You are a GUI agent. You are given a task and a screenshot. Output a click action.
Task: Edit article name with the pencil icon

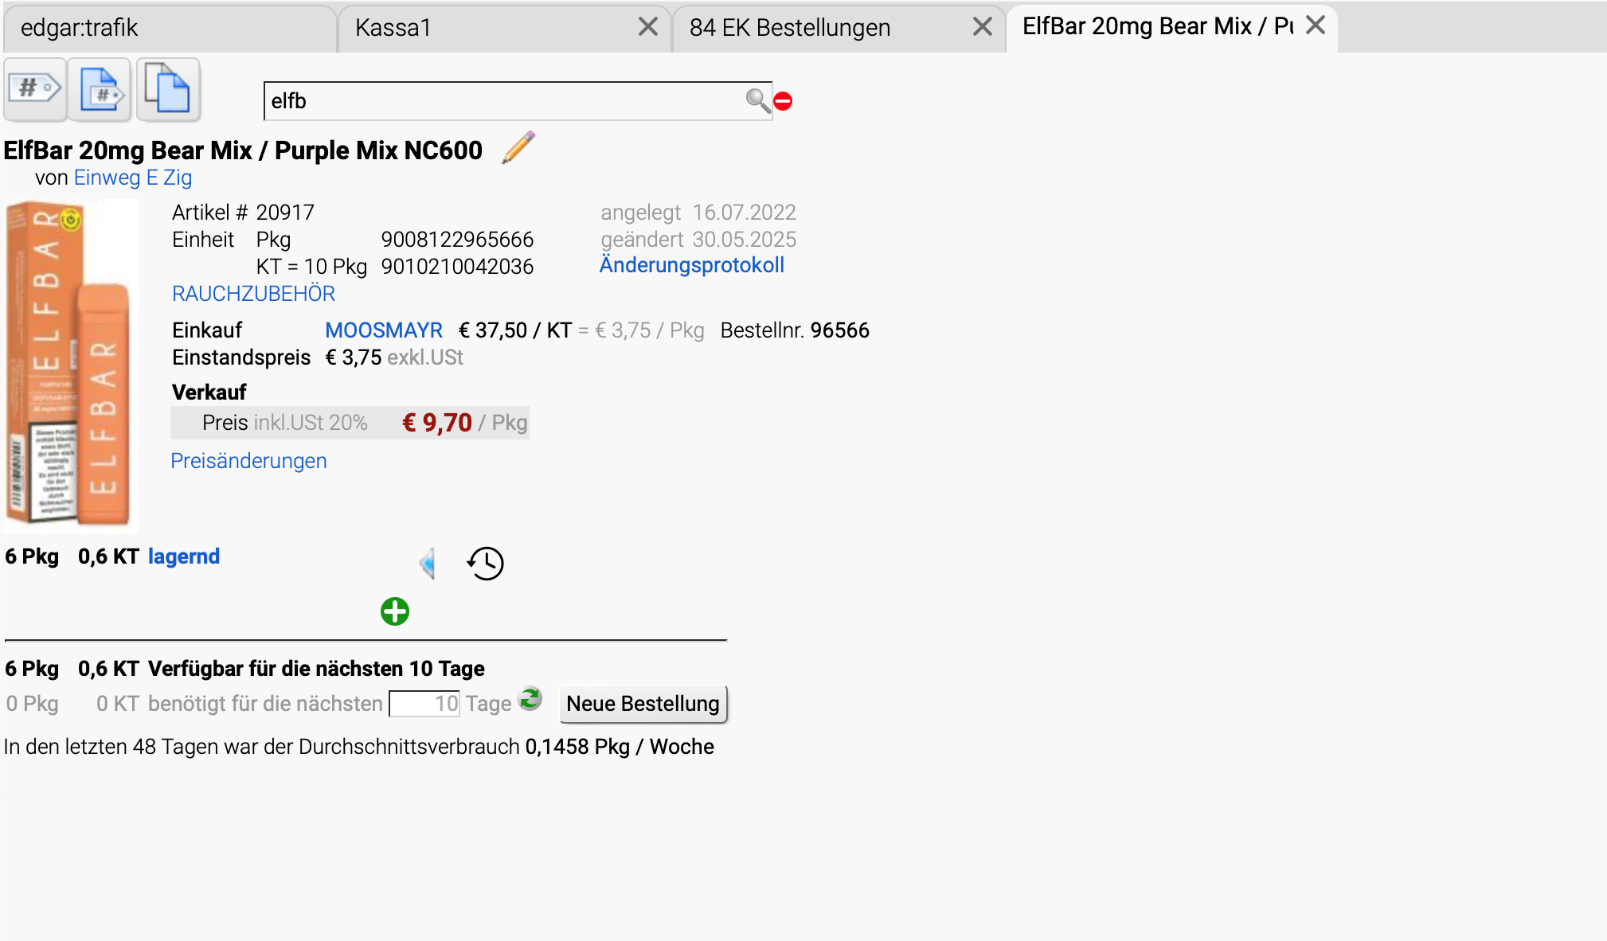(x=518, y=148)
